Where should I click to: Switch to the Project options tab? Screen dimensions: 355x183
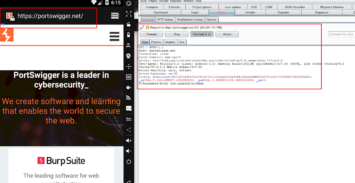[x=202, y=7]
